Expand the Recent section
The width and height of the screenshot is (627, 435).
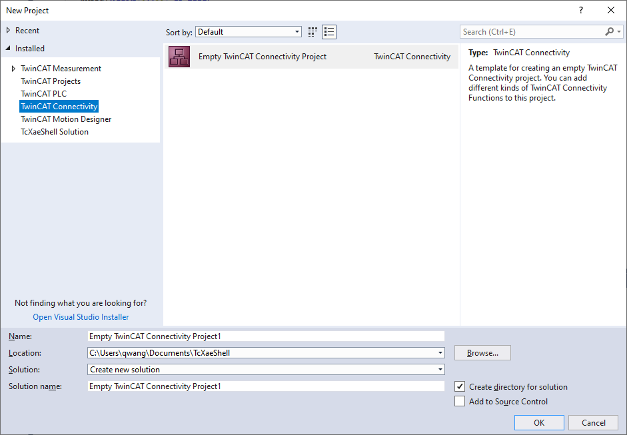[x=8, y=31]
